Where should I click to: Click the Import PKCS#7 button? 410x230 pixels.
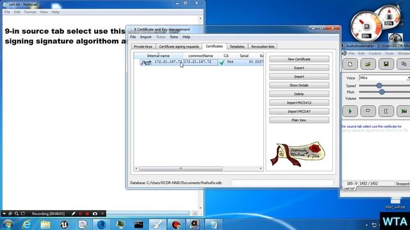(x=299, y=111)
